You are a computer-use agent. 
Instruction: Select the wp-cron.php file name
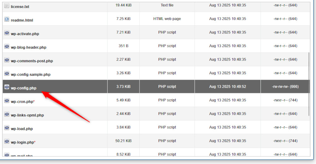[22, 101]
